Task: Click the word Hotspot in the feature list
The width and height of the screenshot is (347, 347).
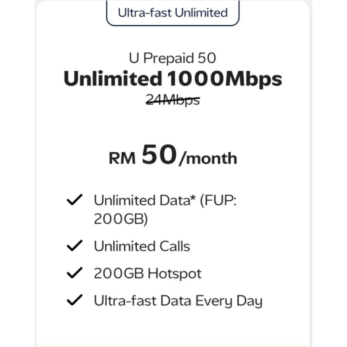Action: [x=174, y=274]
